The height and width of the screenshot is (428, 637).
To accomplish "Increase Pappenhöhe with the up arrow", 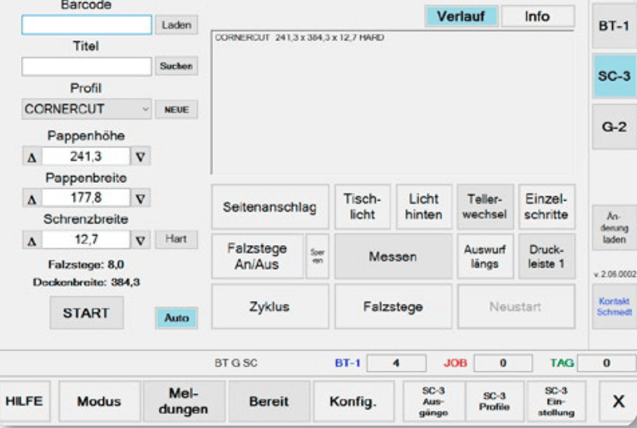I will (x=32, y=157).
